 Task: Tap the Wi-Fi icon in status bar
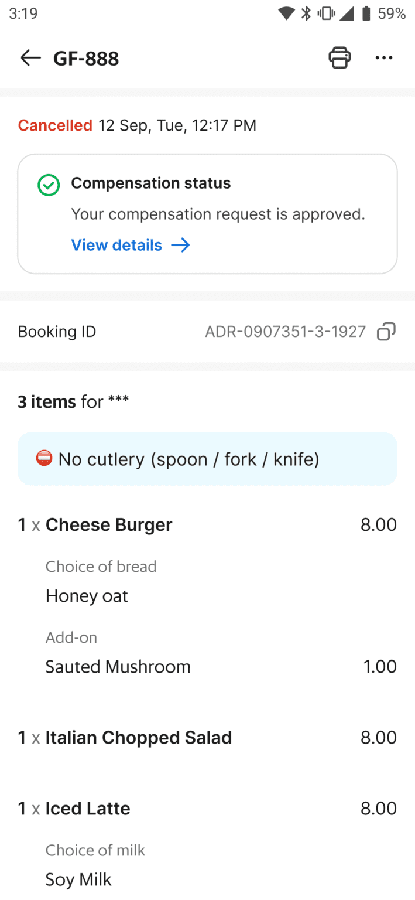pos(286,14)
